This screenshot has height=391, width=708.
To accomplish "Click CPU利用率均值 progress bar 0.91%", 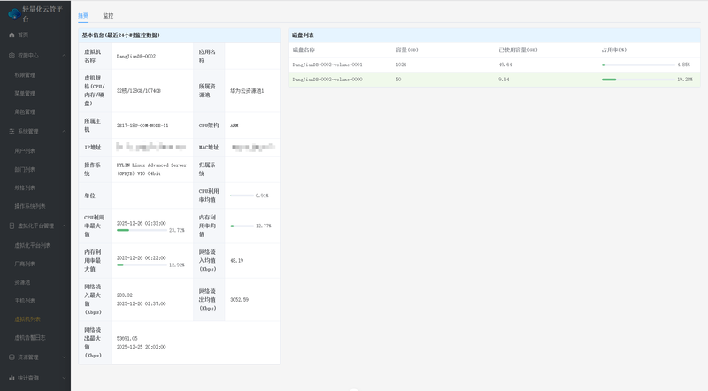I will (242, 195).
